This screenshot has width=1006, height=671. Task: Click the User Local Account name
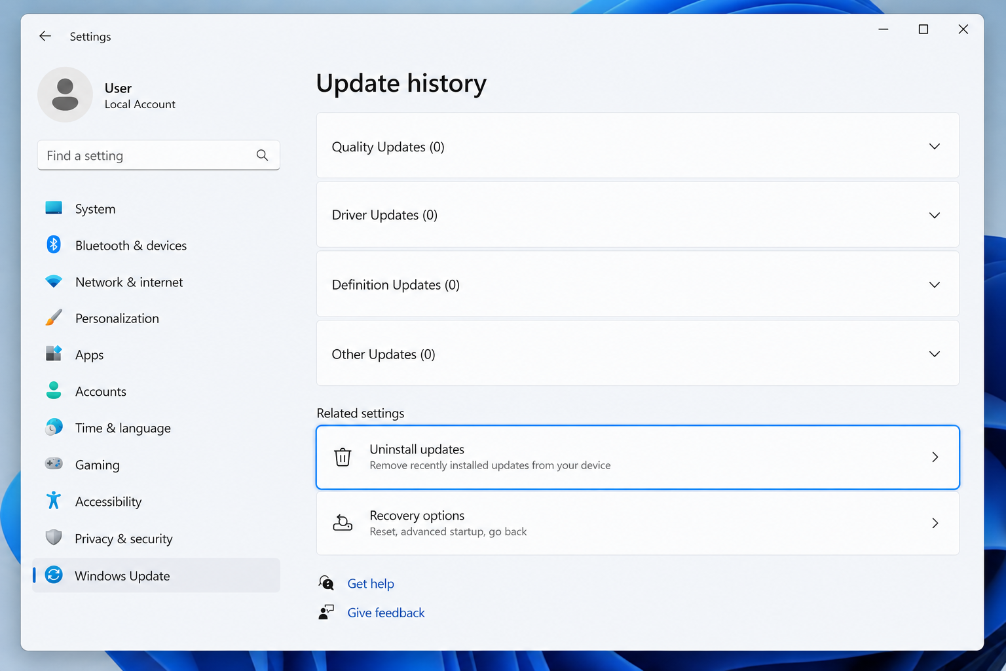(140, 96)
